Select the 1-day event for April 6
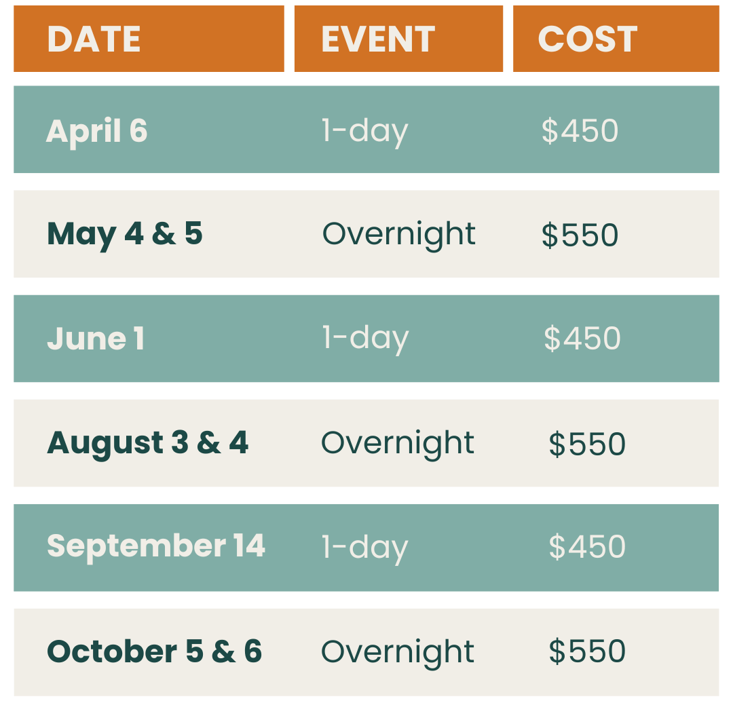The height and width of the screenshot is (703, 733). (x=365, y=132)
